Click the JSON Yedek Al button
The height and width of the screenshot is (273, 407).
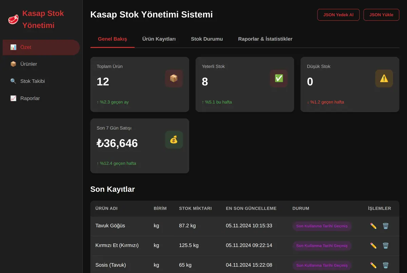click(338, 15)
